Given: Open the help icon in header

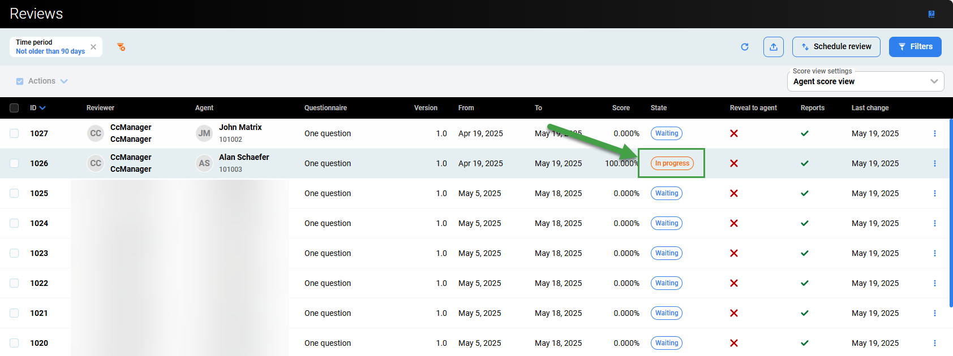Looking at the screenshot, I should (931, 14).
